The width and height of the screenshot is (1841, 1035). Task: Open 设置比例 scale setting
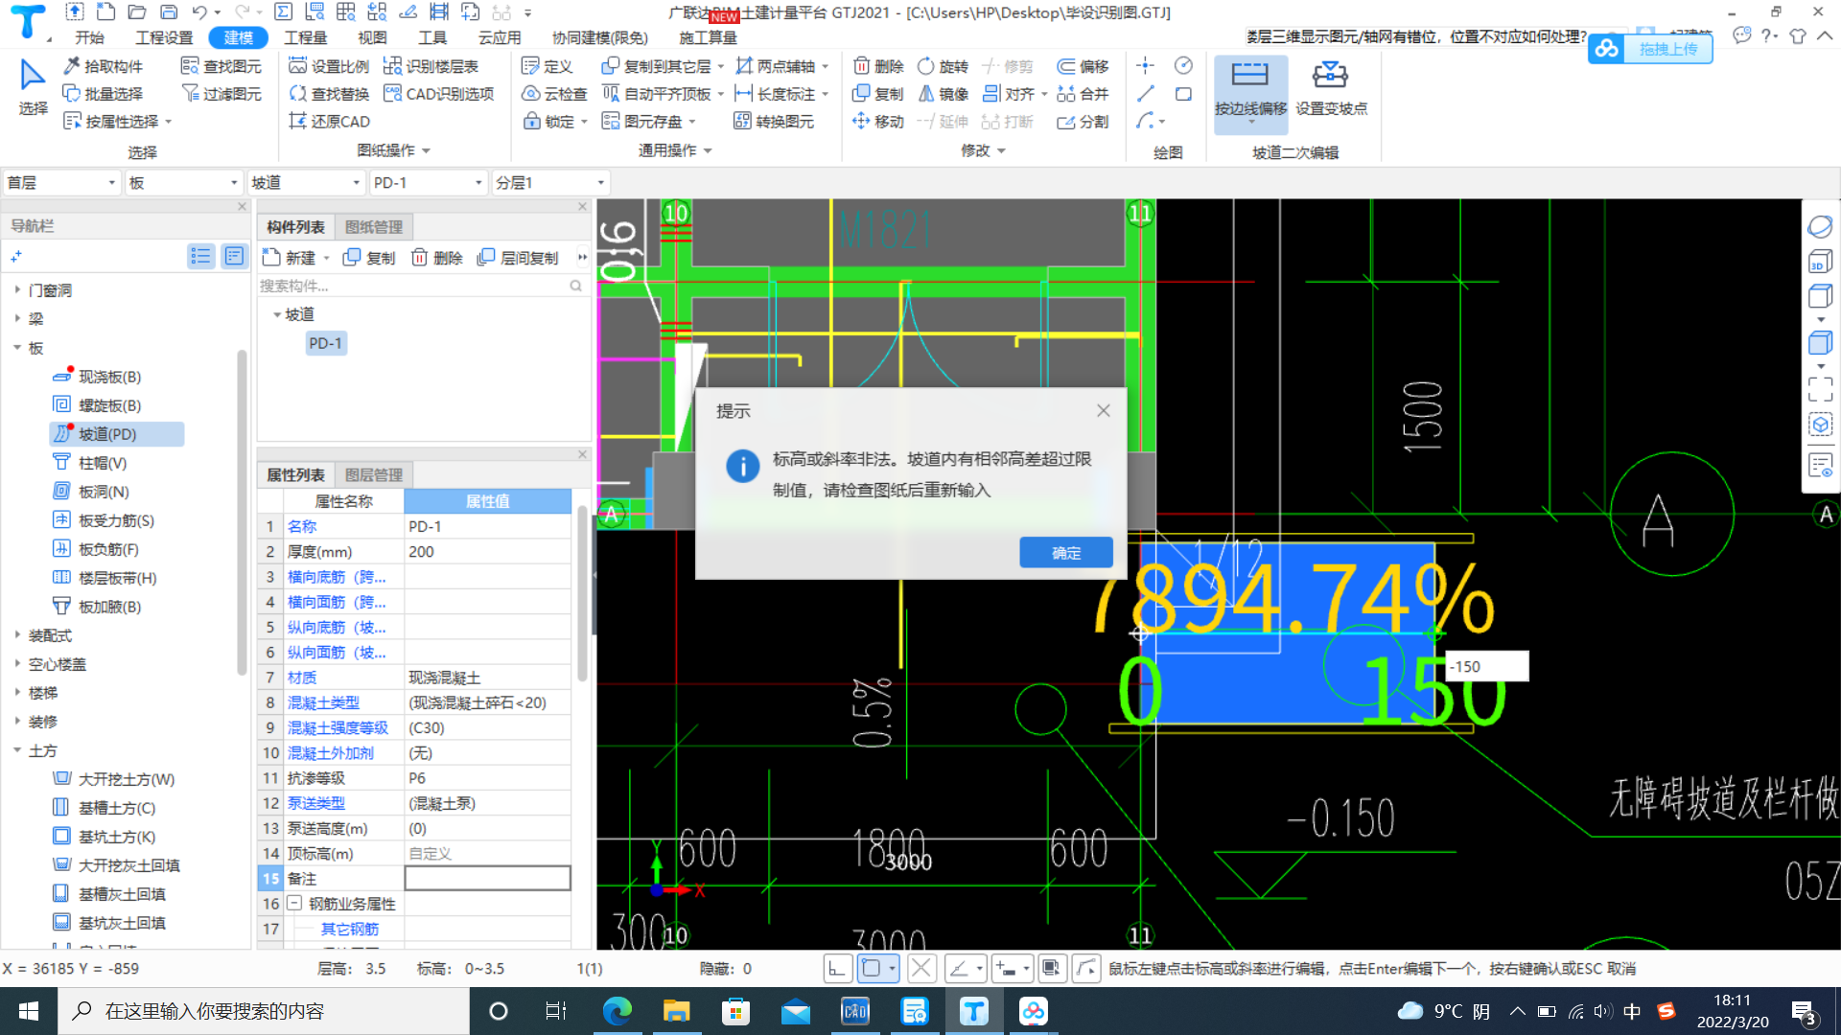click(x=329, y=66)
